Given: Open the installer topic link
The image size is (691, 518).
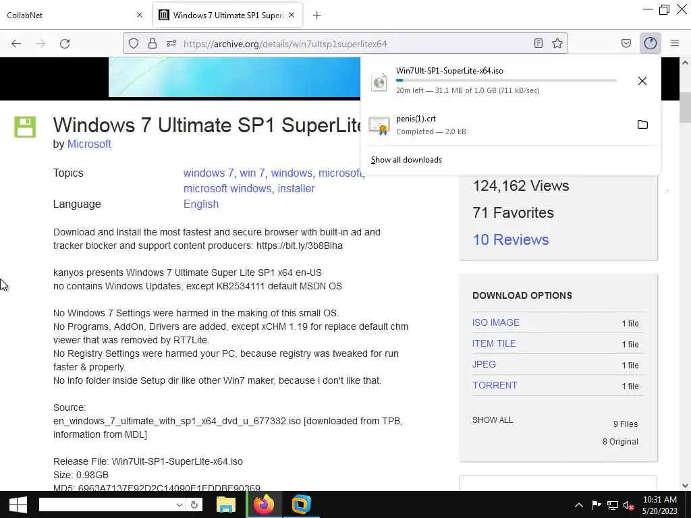Looking at the screenshot, I should 296,189.
